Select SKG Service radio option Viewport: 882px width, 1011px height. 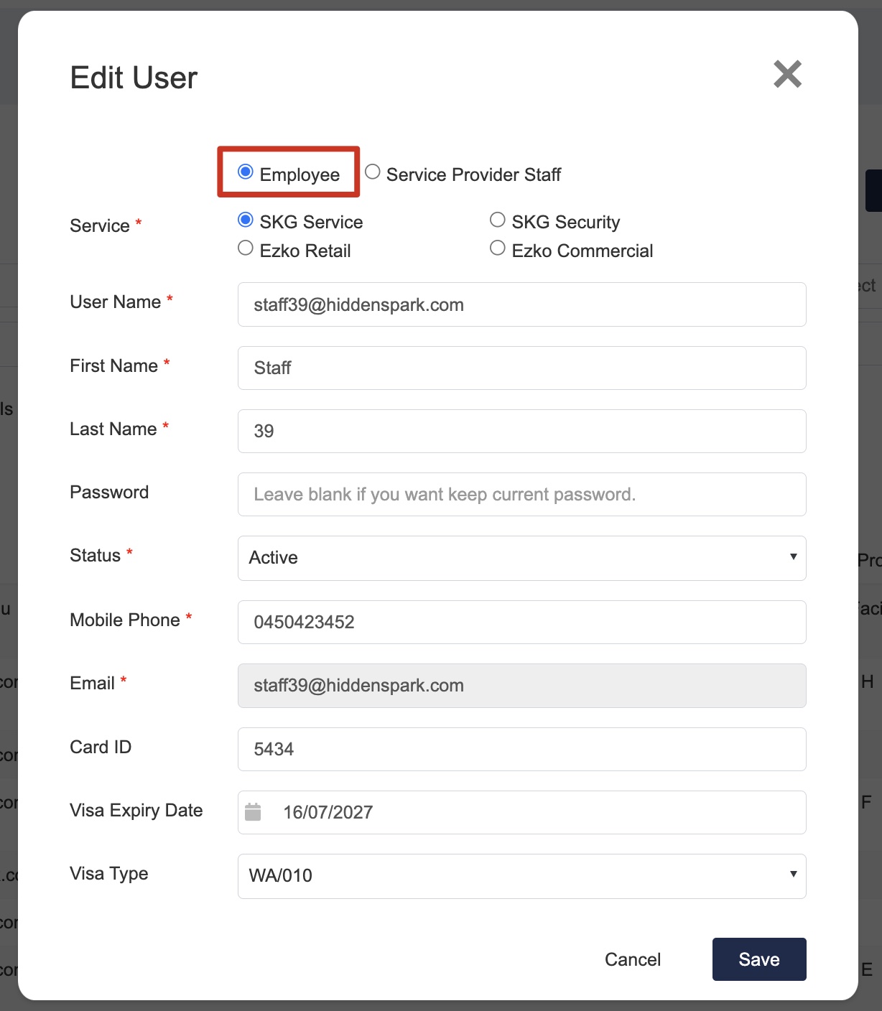(246, 219)
